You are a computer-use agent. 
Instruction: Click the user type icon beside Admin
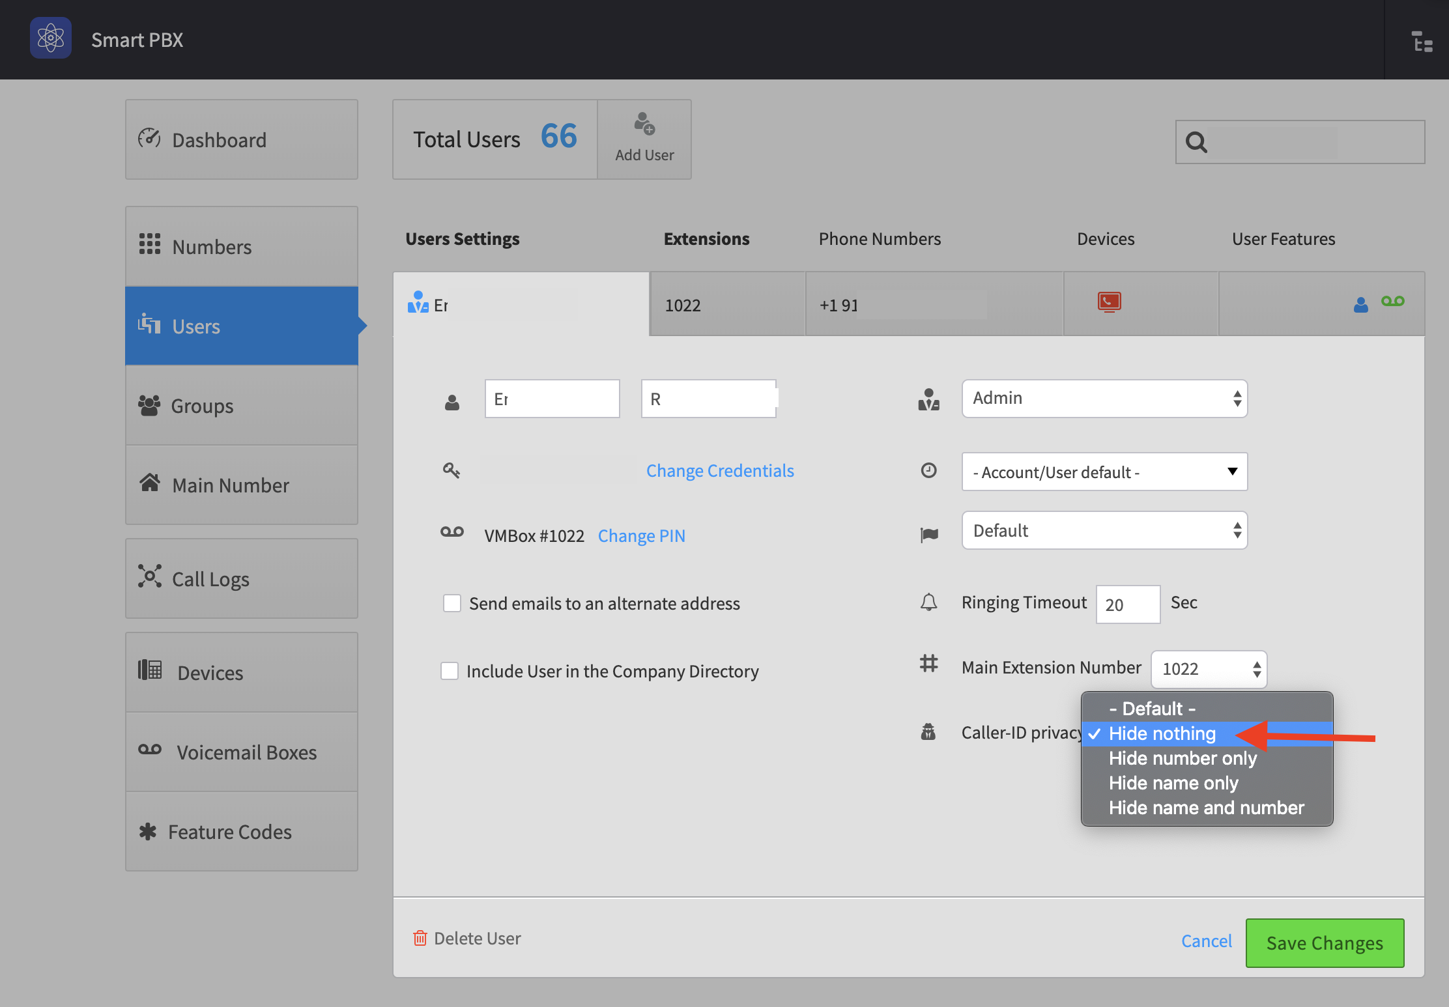tap(928, 399)
